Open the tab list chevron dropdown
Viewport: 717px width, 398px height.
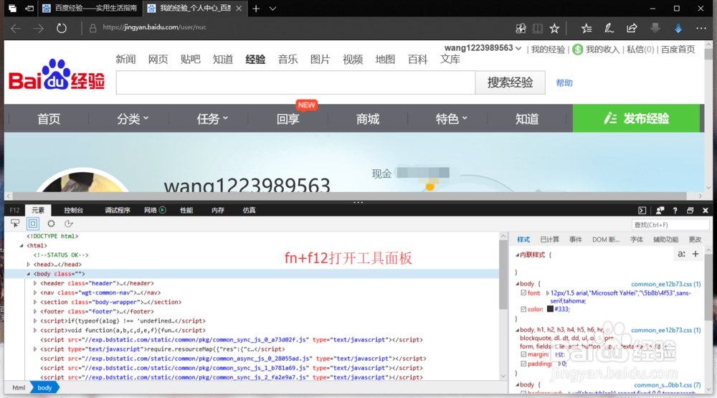click(272, 8)
